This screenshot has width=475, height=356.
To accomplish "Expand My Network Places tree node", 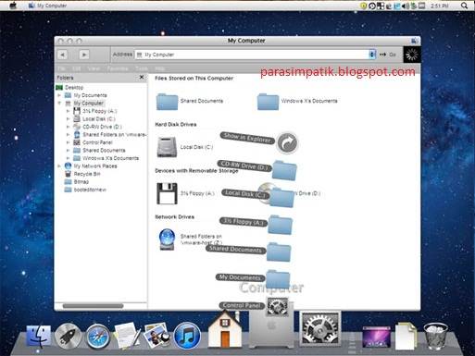I will pos(59,166).
